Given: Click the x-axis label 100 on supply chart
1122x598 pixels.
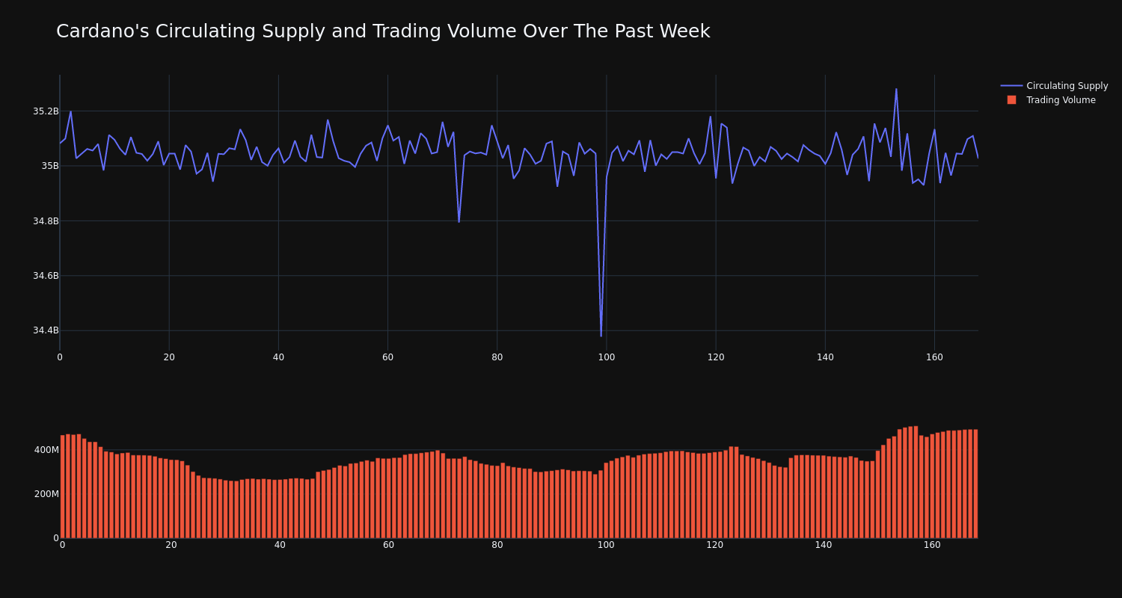Looking at the screenshot, I should (607, 357).
